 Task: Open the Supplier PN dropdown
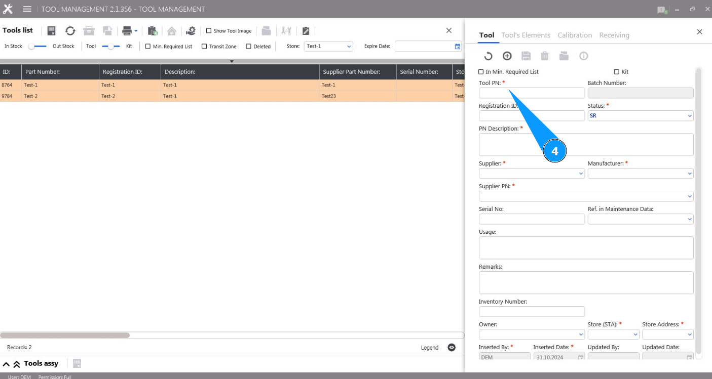coord(586,196)
